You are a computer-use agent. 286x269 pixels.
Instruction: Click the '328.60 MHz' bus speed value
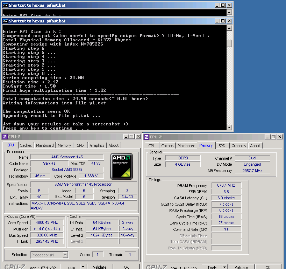(47, 235)
